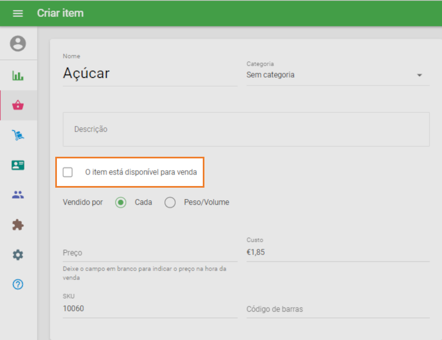Select the 'Cada' radio button
This screenshot has width=442, height=340.
[x=121, y=203]
